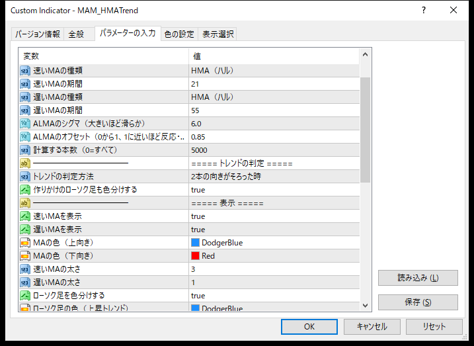Click the scrollbar up arrow
This screenshot has width=474, height=346.
[365, 55]
